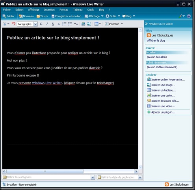This screenshot has height=190, width=195.
Task: Click the horizontal scrollbar right arrow
Action: click(x=136, y=171)
